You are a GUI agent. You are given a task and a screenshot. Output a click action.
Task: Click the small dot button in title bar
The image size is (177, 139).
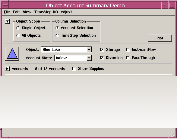165,5
